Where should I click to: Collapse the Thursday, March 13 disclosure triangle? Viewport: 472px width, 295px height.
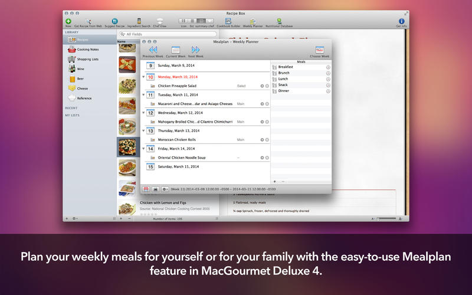point(143,130)
